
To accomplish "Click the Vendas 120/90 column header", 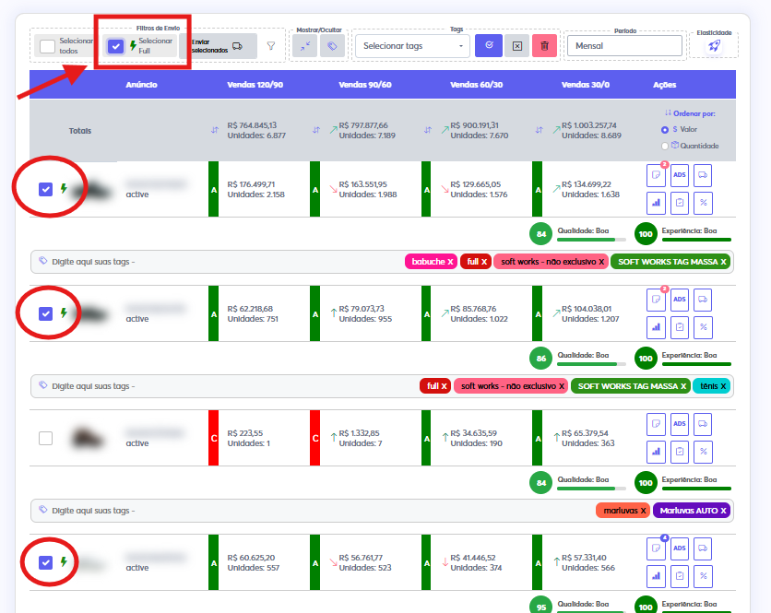I will click(x=255, y=85).
